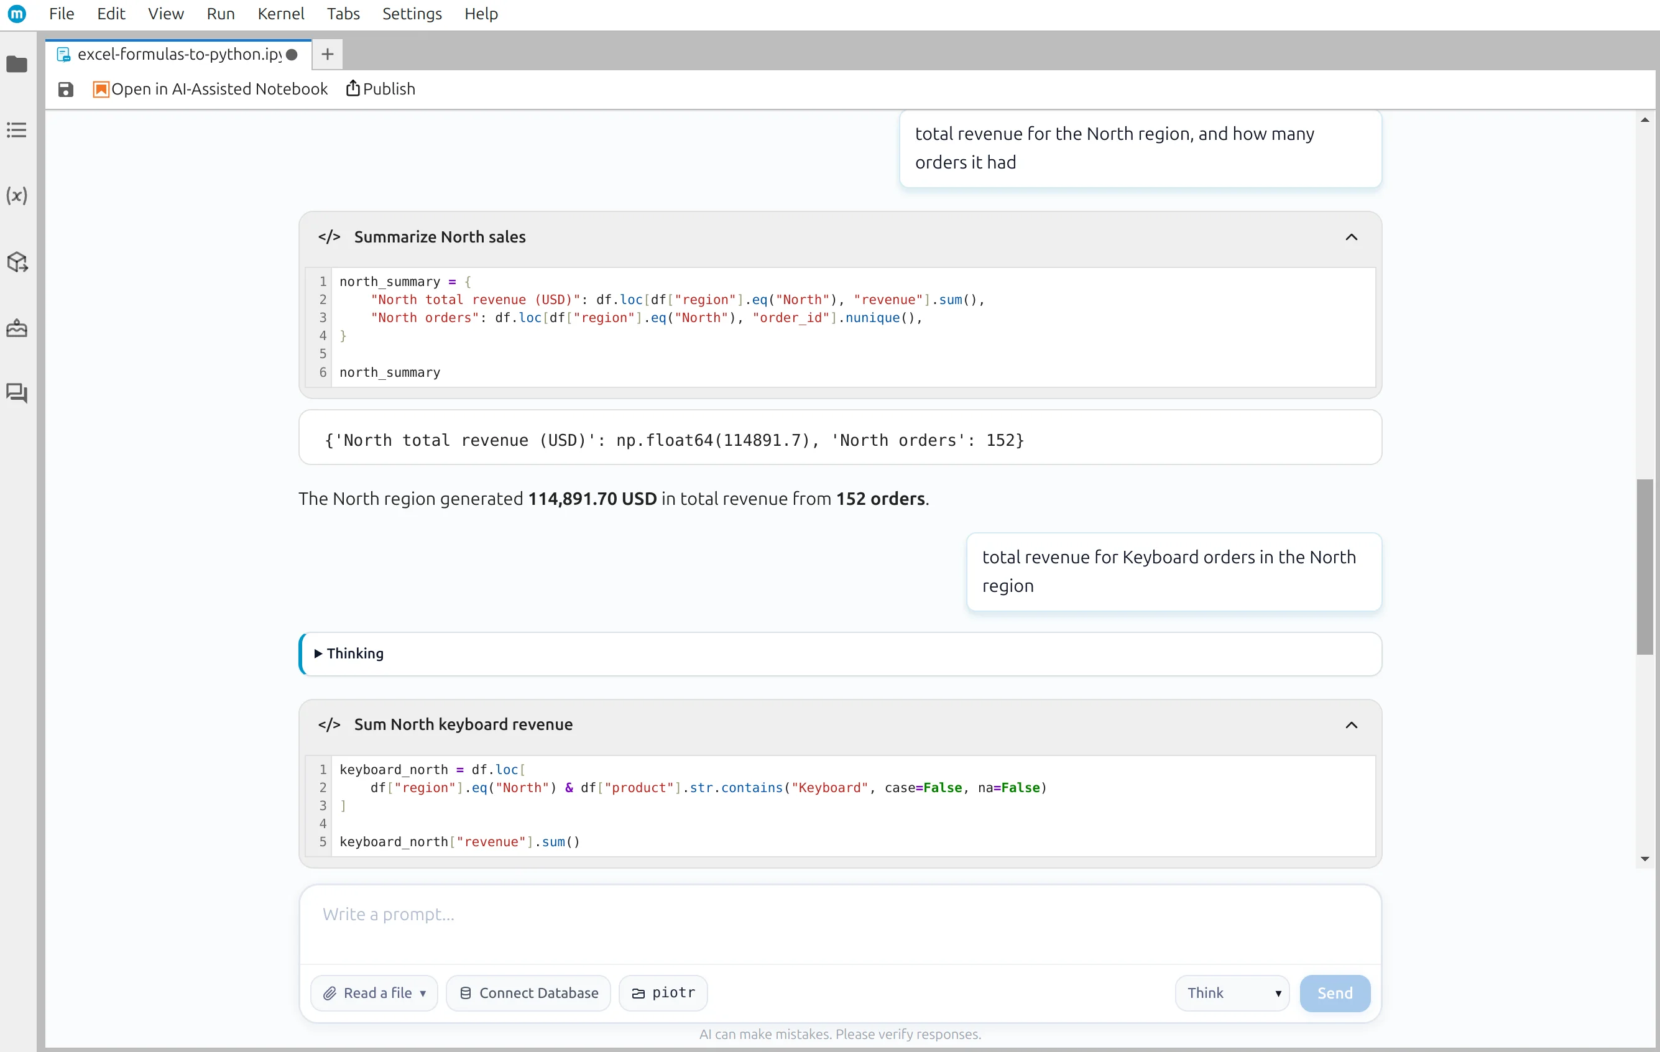Open the Settings menu
The image size is (1660, 1052).
412,14
